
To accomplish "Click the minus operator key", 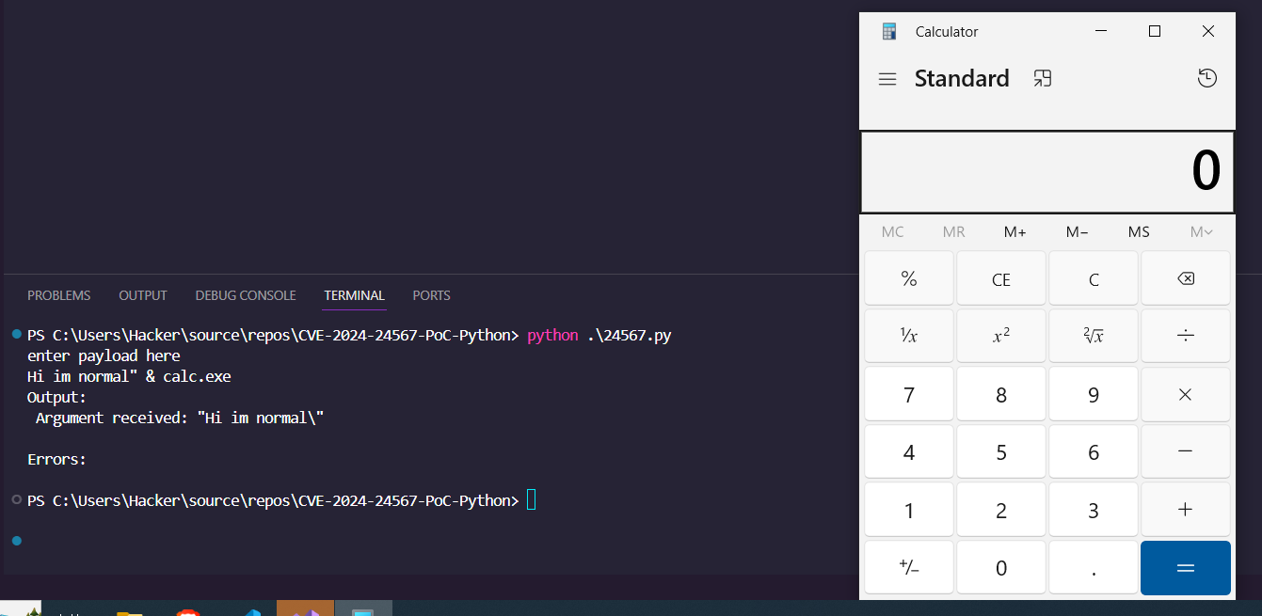I will [x=1186, y=452].
